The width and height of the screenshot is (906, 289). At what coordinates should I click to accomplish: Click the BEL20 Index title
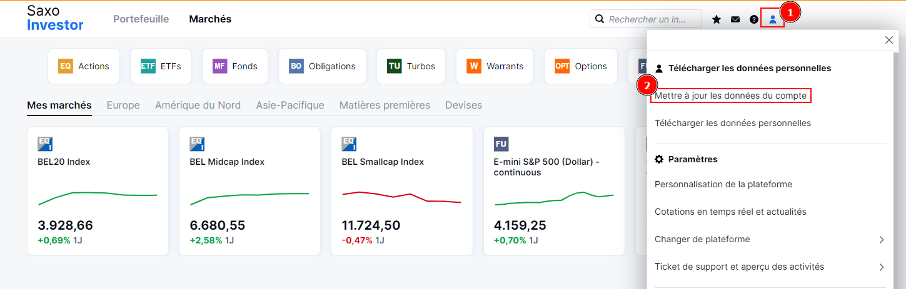(64, 162)
